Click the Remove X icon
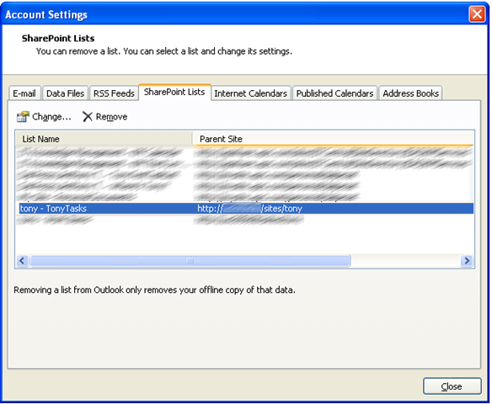This screenshot has height=404, width=492. pos(88,117)
